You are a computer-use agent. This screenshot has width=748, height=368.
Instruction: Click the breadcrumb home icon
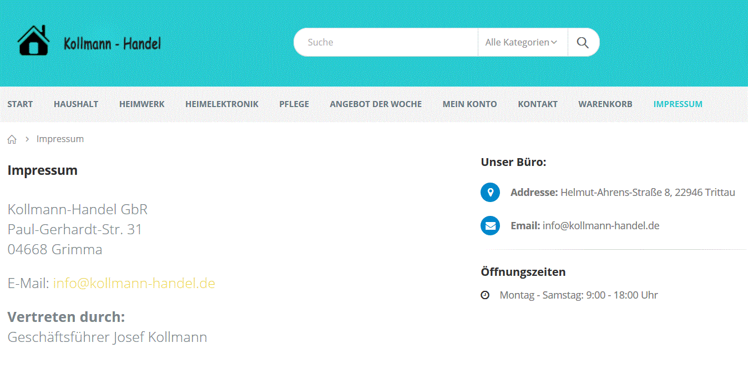tap(12, 139)
